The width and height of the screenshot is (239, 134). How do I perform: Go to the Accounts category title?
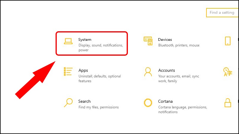pyautogui.click(x=166, y=71)
